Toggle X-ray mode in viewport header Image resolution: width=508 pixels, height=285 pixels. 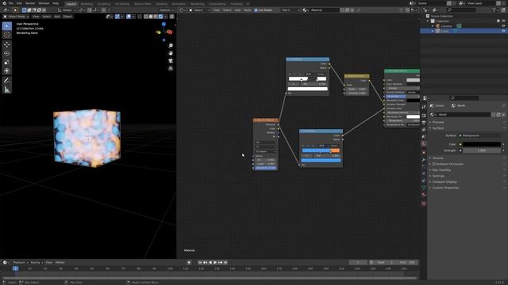click(140, 17)
